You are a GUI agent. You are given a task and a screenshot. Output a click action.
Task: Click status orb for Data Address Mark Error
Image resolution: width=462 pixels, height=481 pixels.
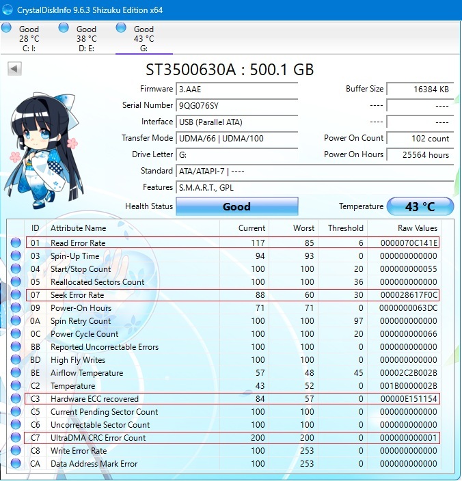pyautogui.click(x=16, y=463)
